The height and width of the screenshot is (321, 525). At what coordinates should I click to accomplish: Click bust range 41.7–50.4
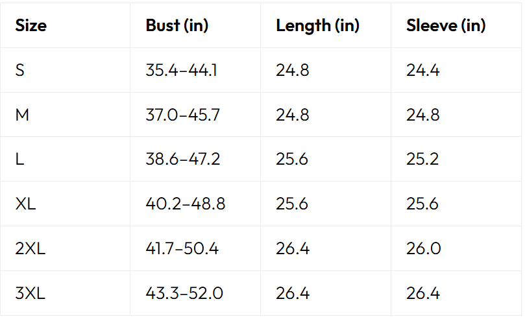point(183,248)
